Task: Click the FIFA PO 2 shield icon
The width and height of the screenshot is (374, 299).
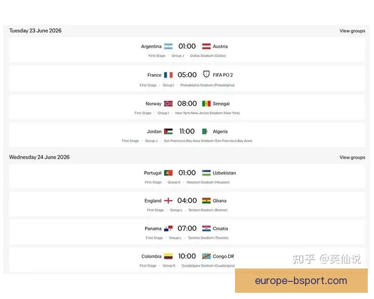Action: (206, 75)
